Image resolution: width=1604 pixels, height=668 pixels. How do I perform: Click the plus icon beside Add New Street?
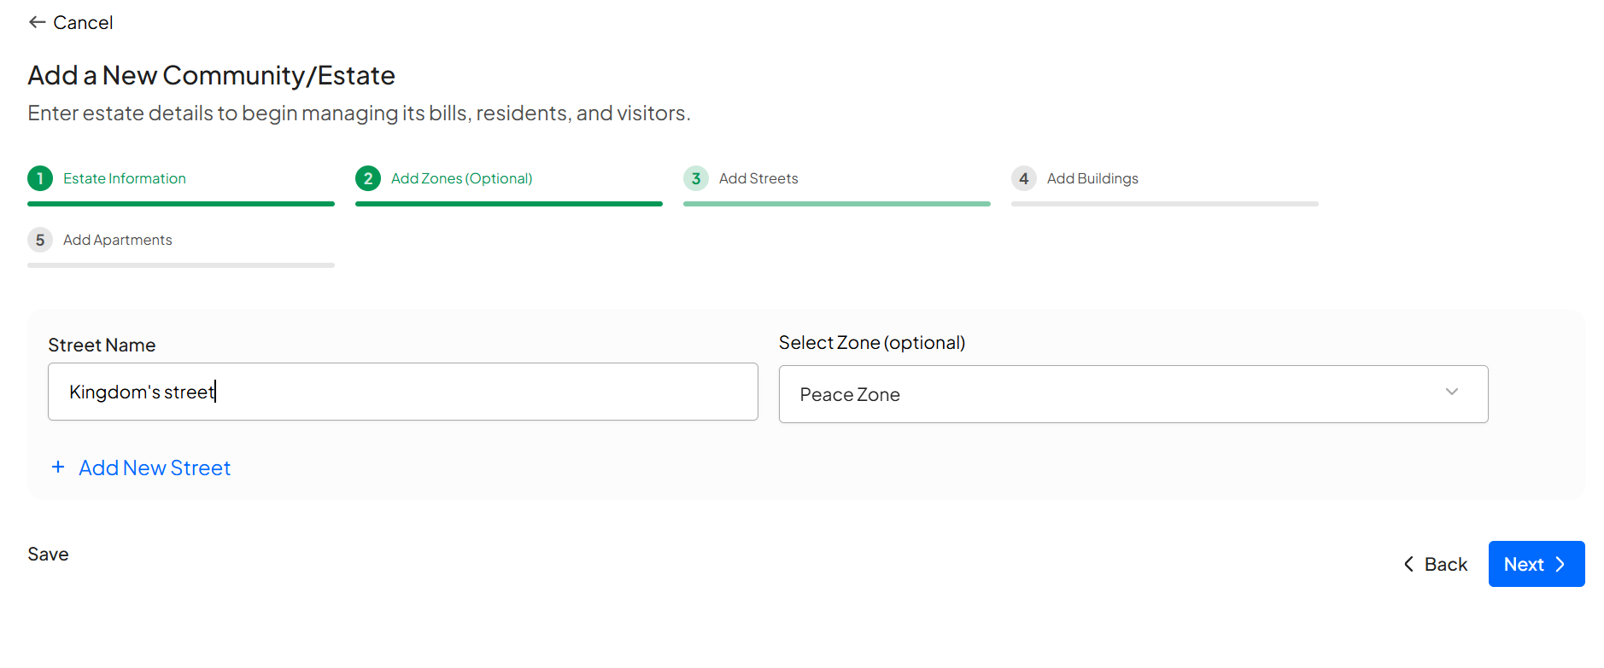click(x=58, y=467)
